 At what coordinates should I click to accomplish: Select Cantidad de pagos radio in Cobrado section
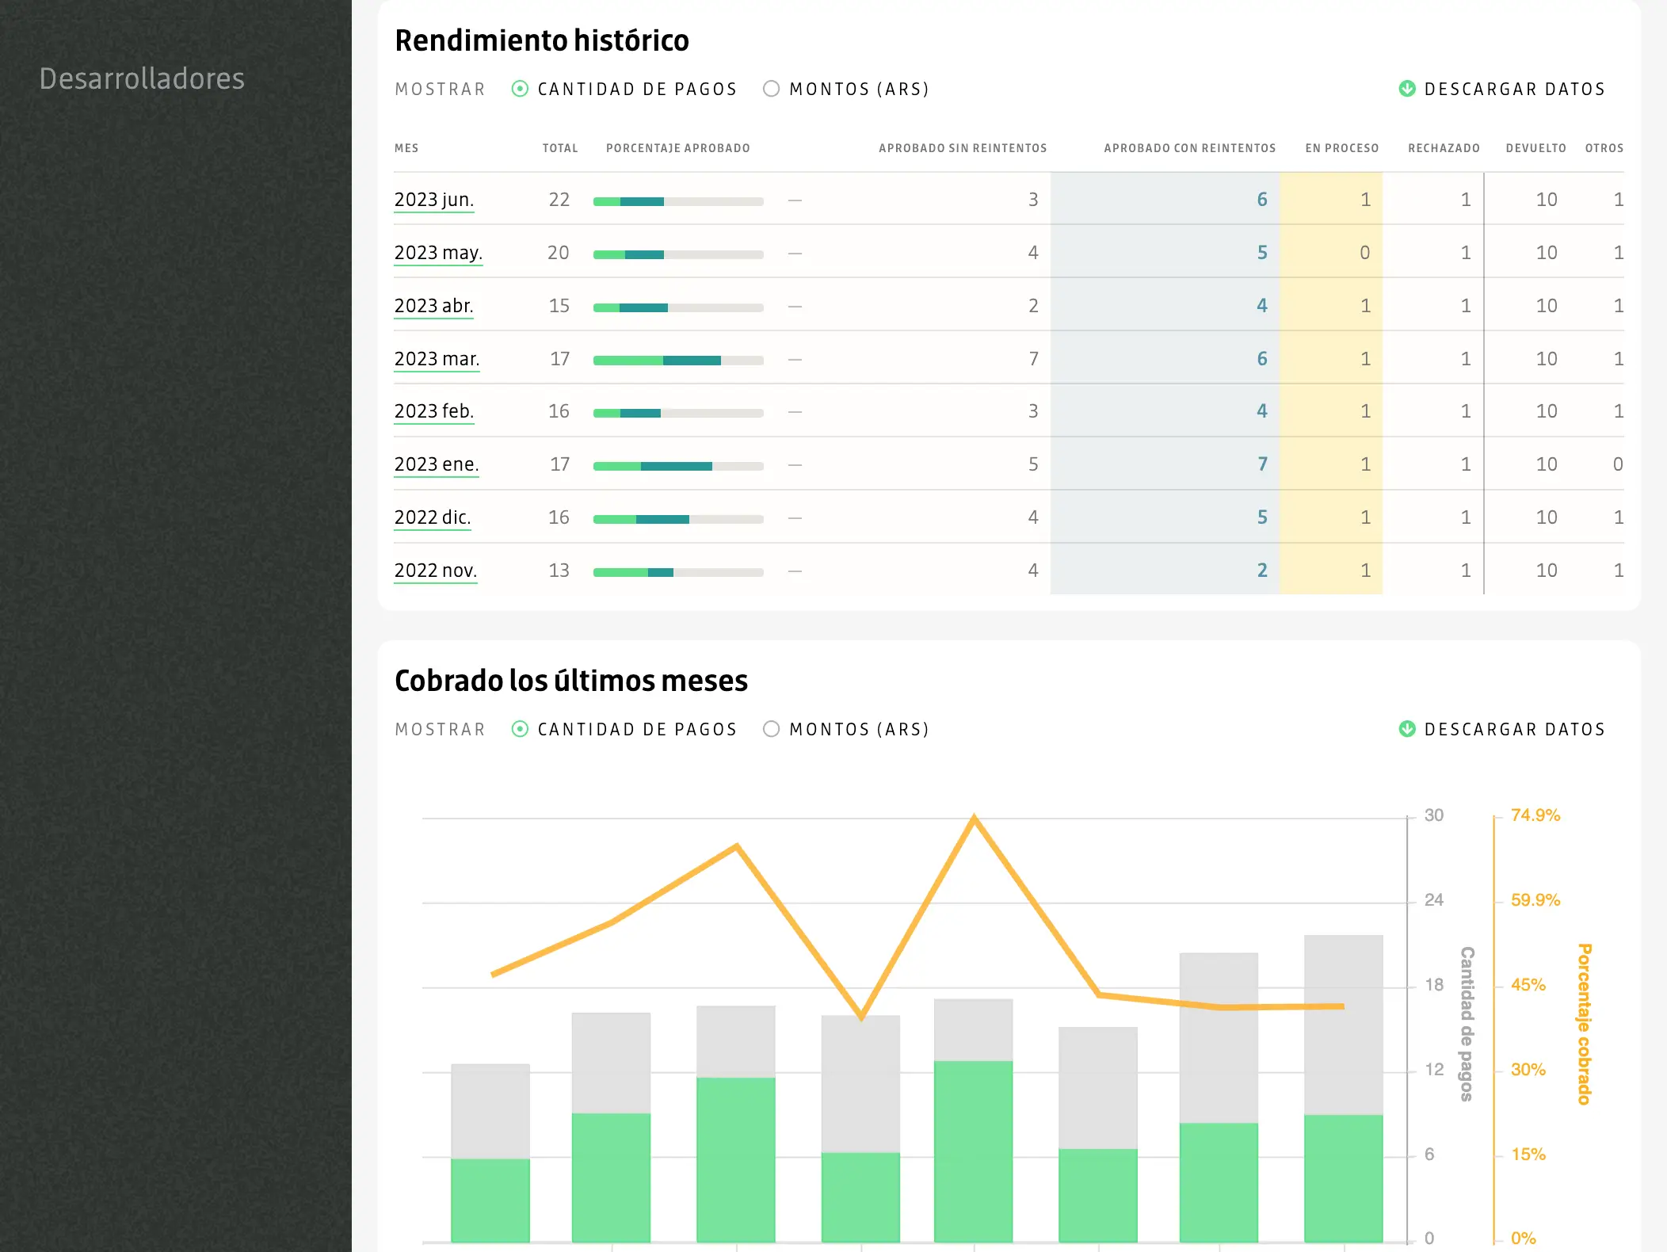[520, 729]
